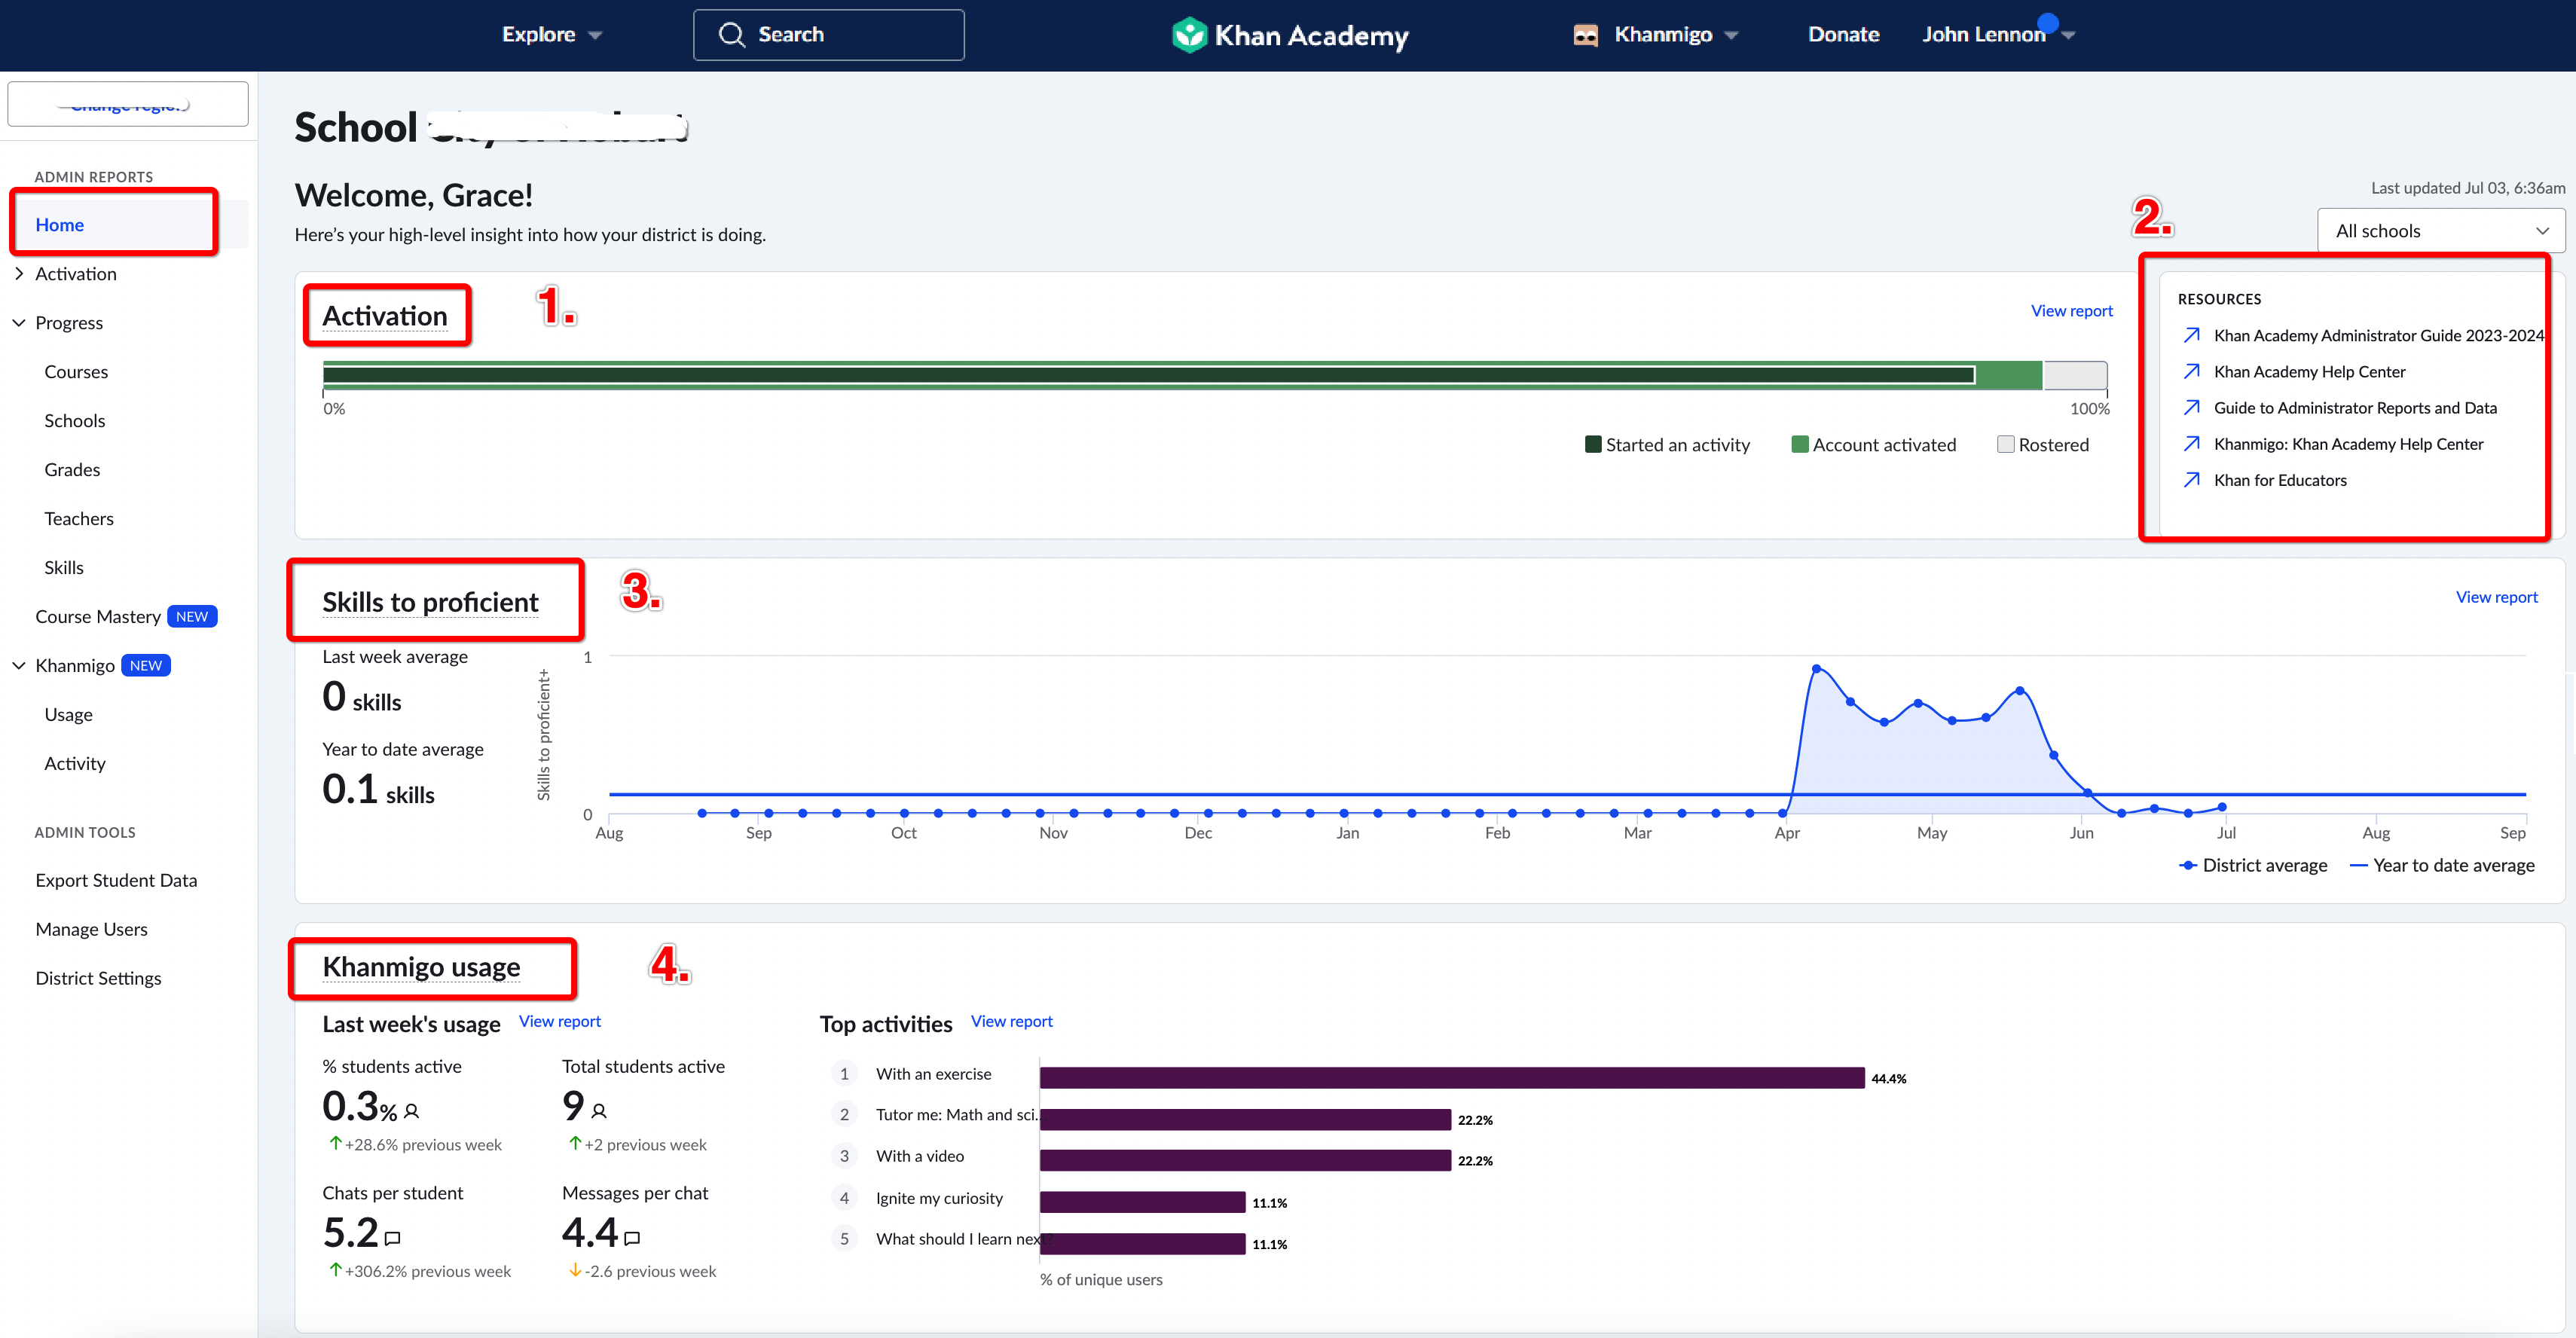Click View report beside Last week's usage
Screen dimensions: 2576x1338
(x=559, y=1021)
